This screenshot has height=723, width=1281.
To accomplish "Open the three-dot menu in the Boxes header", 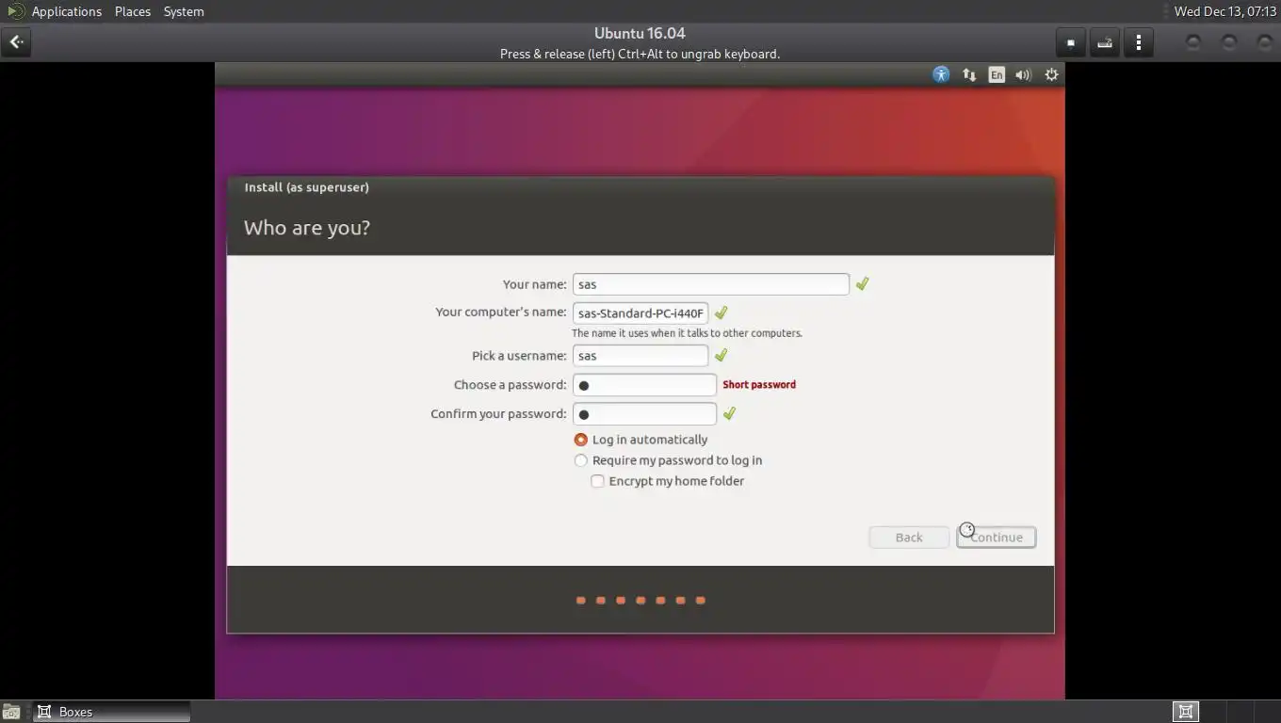I will tap(1139, 42).
